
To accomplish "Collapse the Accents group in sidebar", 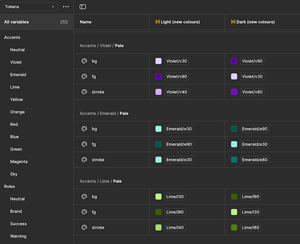I will (x=12, y=38).
